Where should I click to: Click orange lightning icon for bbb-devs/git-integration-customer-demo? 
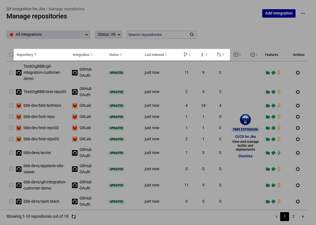click(279, 185)
